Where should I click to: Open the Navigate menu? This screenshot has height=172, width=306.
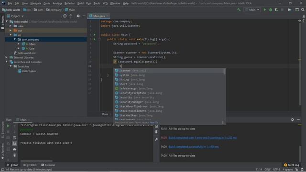tap(36, 3)
